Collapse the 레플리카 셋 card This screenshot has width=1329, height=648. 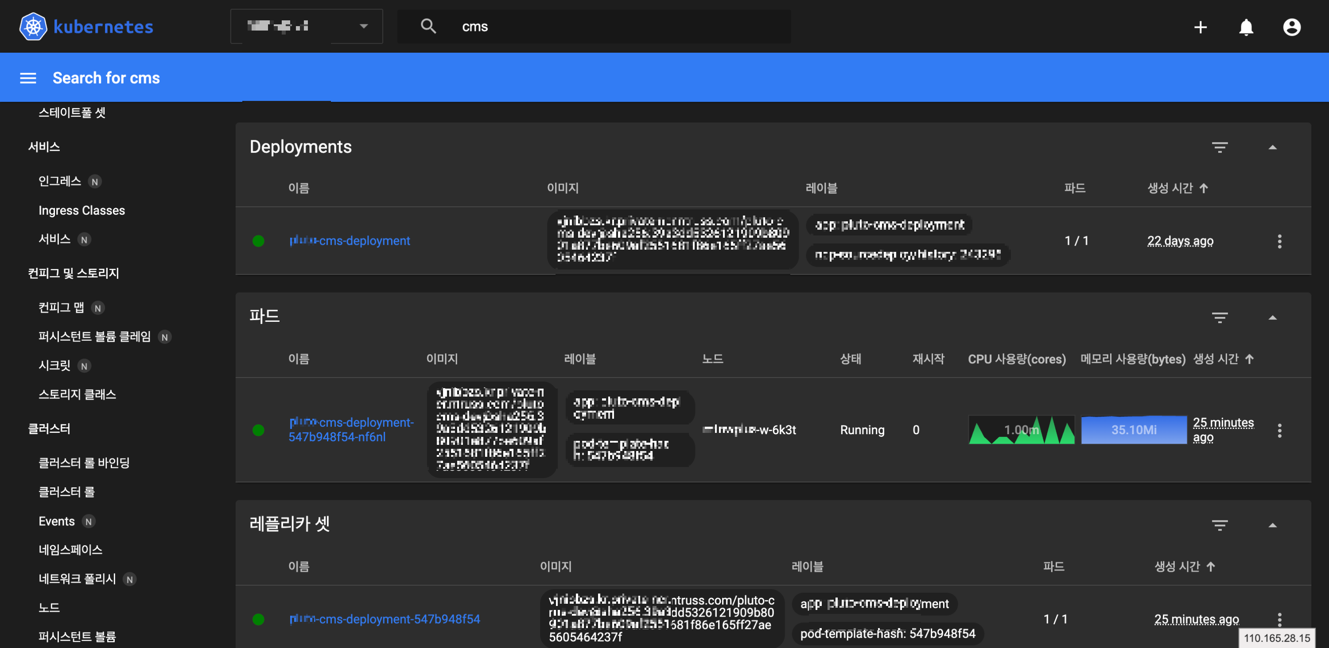point(1272,525)
